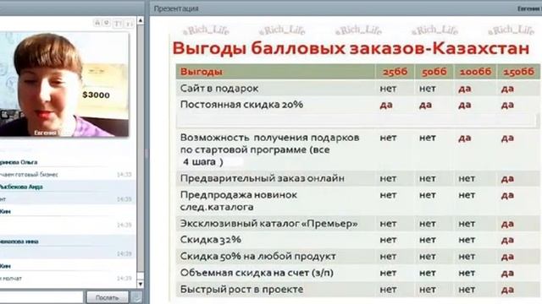This screenshot has width=542, height=304.
Task: Click the chat sender name ending in Аида
Action: pos(21,187)
